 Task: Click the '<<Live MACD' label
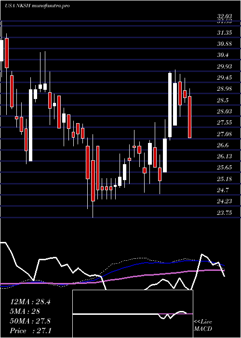point(203,325)
